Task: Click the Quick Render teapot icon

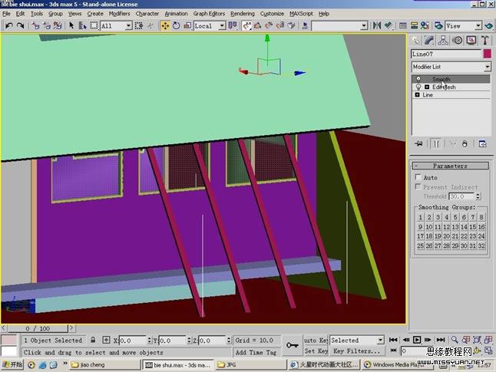Action: point(489,25)
